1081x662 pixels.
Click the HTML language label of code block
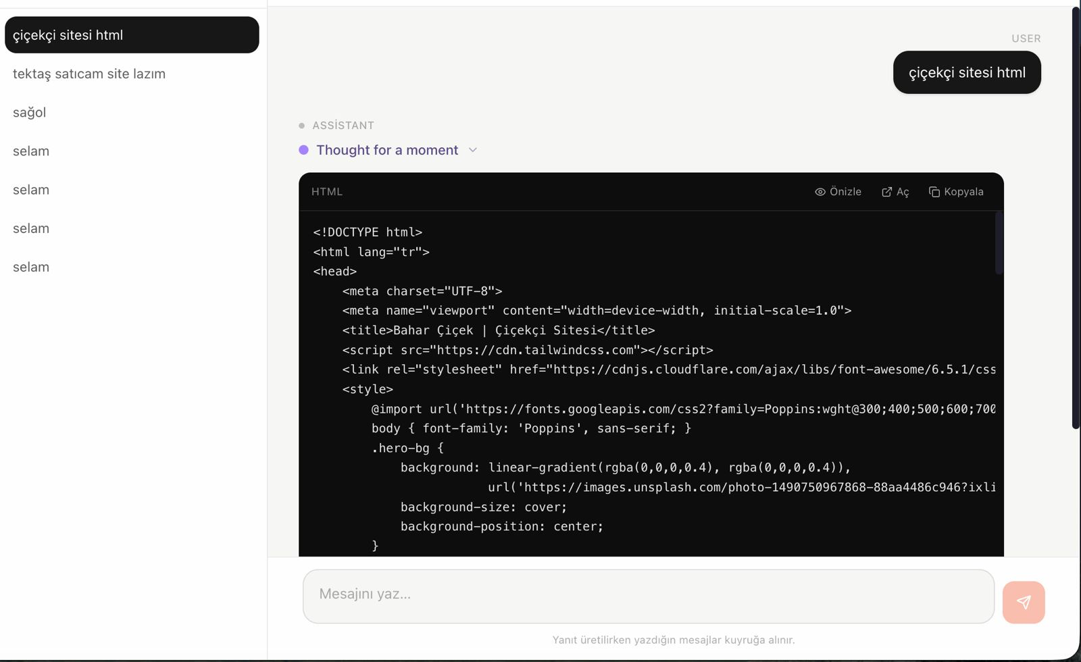tap(327, 192)
